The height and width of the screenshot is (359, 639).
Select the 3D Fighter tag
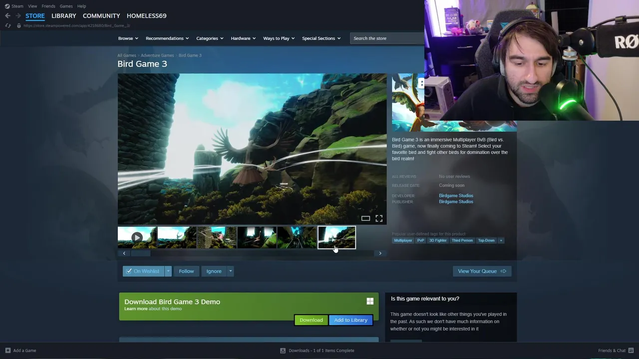pos(438,240)
